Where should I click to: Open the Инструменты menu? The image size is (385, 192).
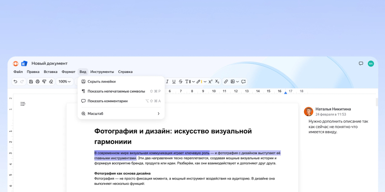point(102,72)
